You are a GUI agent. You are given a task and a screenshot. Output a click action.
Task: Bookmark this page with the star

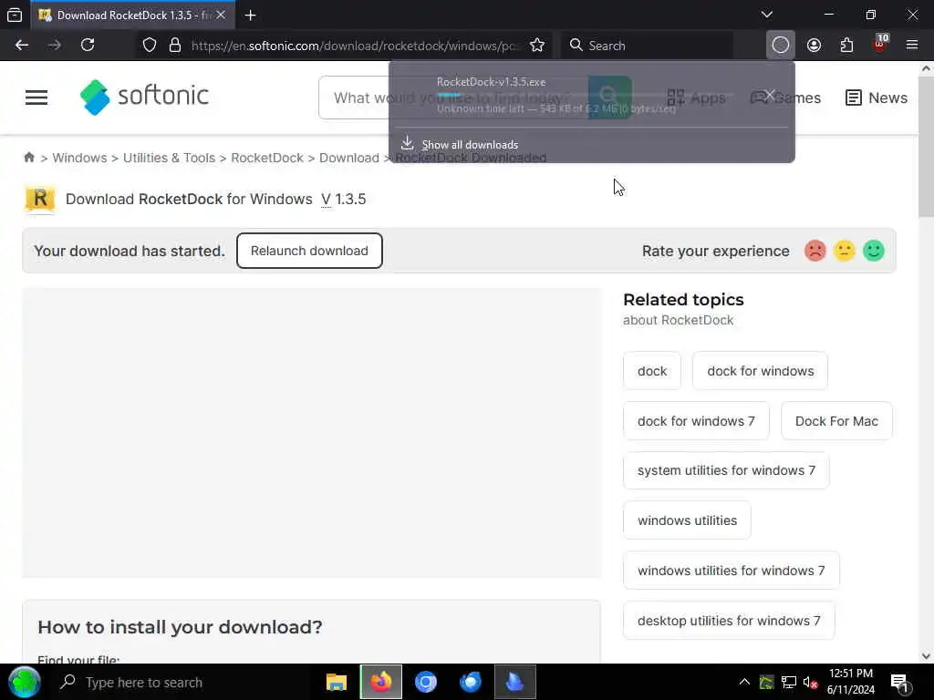[x=536, y=46]
